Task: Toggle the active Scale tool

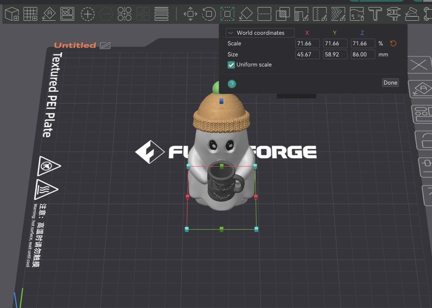Action: (227, 14)
